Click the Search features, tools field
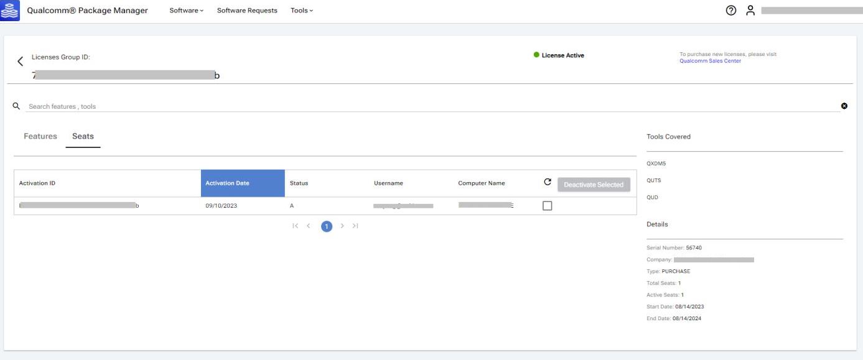Image resolution: width=863 pixels, height=360 pixels. [429, 106]
